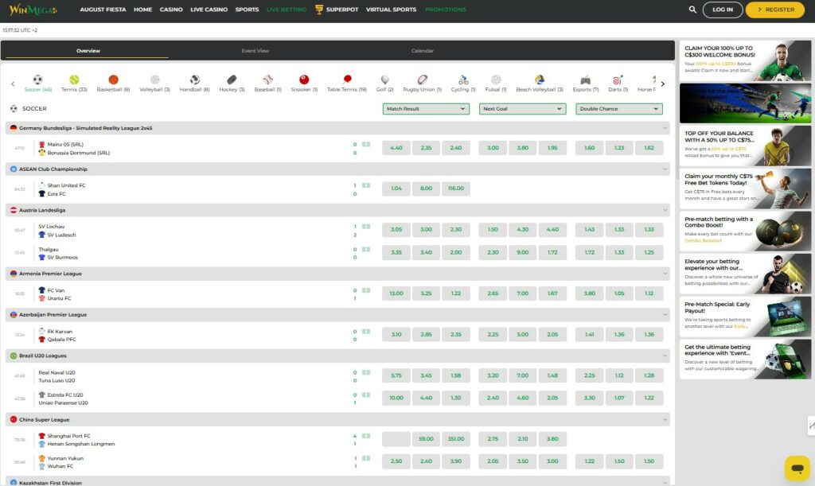Select the Tennis sport icon
The width and height of the screenshot is (815, 486).
[x=74, y=80]
